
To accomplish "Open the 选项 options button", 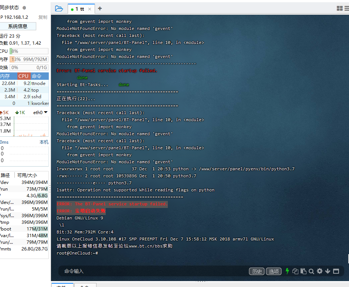I will (274, 271).
